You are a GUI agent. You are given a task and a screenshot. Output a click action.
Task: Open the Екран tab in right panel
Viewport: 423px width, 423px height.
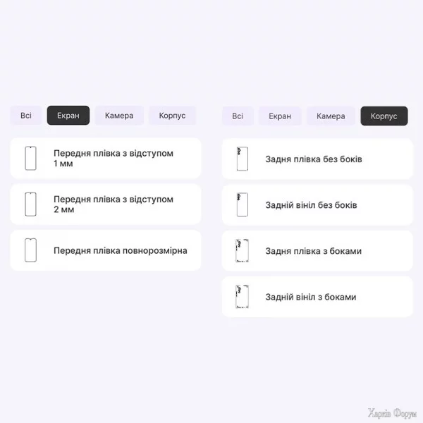(280, 116)
